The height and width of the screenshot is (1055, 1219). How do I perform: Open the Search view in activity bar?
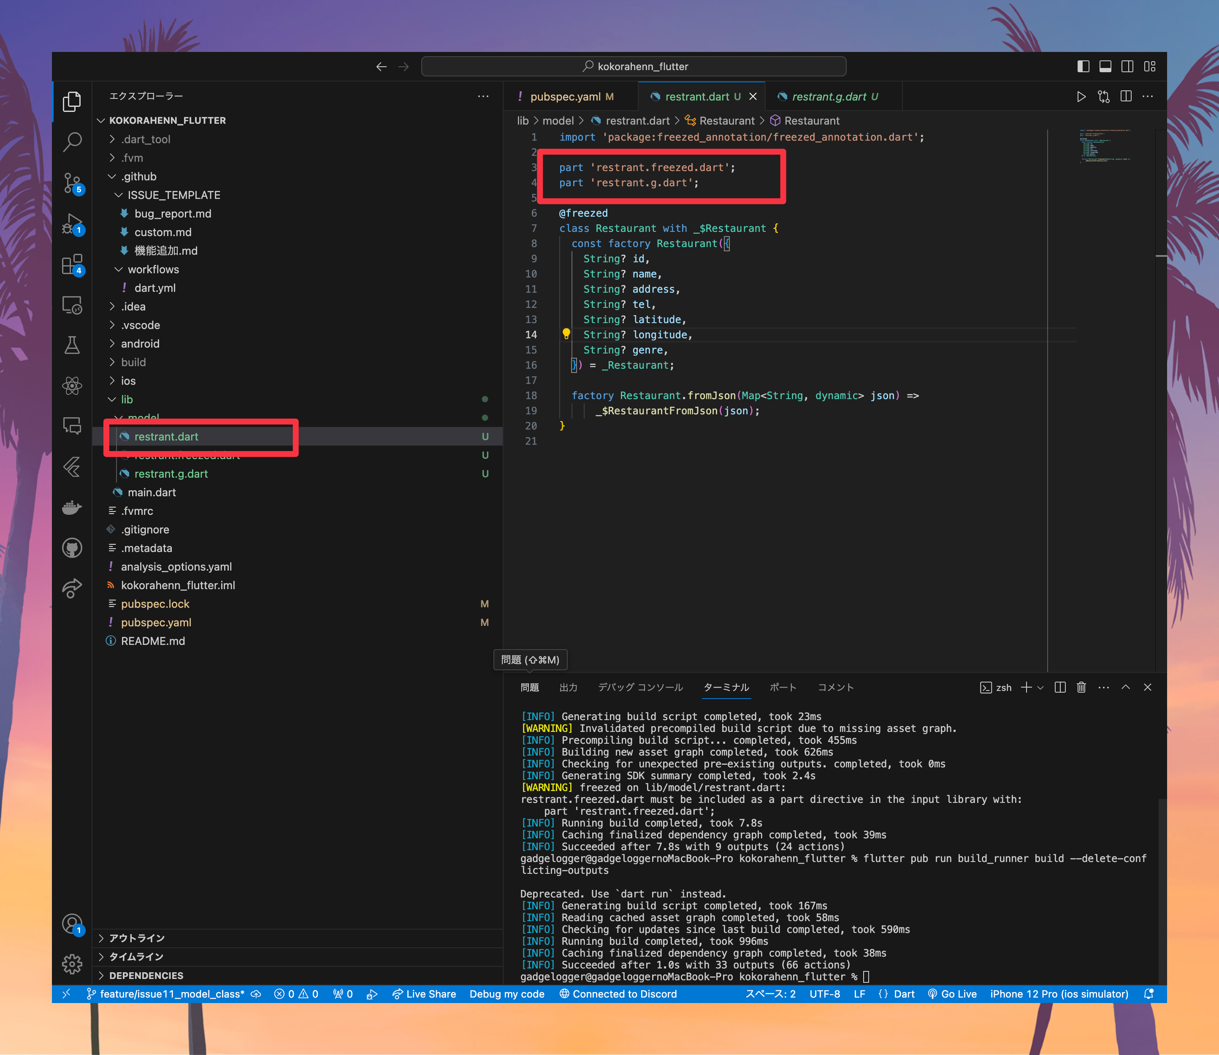tap(72, 142)
